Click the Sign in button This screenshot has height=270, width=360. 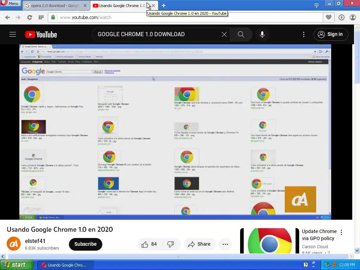pos(330,34)
